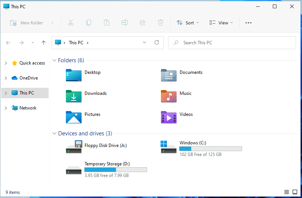Open the address bar history dropdown

coord(144,42)
